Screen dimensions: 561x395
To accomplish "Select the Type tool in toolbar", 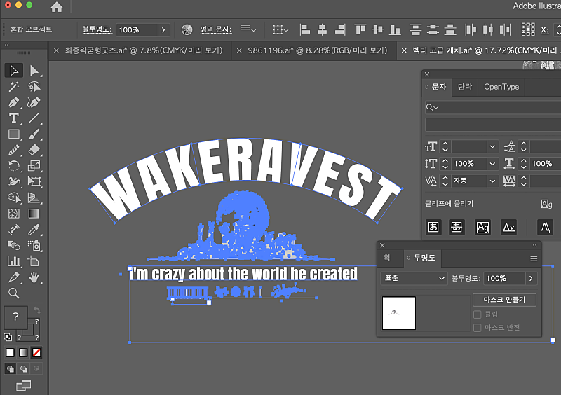I will coord(13,118).
